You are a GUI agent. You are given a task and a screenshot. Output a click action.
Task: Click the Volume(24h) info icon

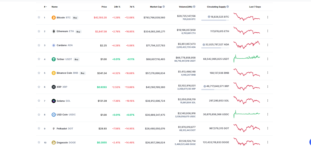(x=194, y=7)
